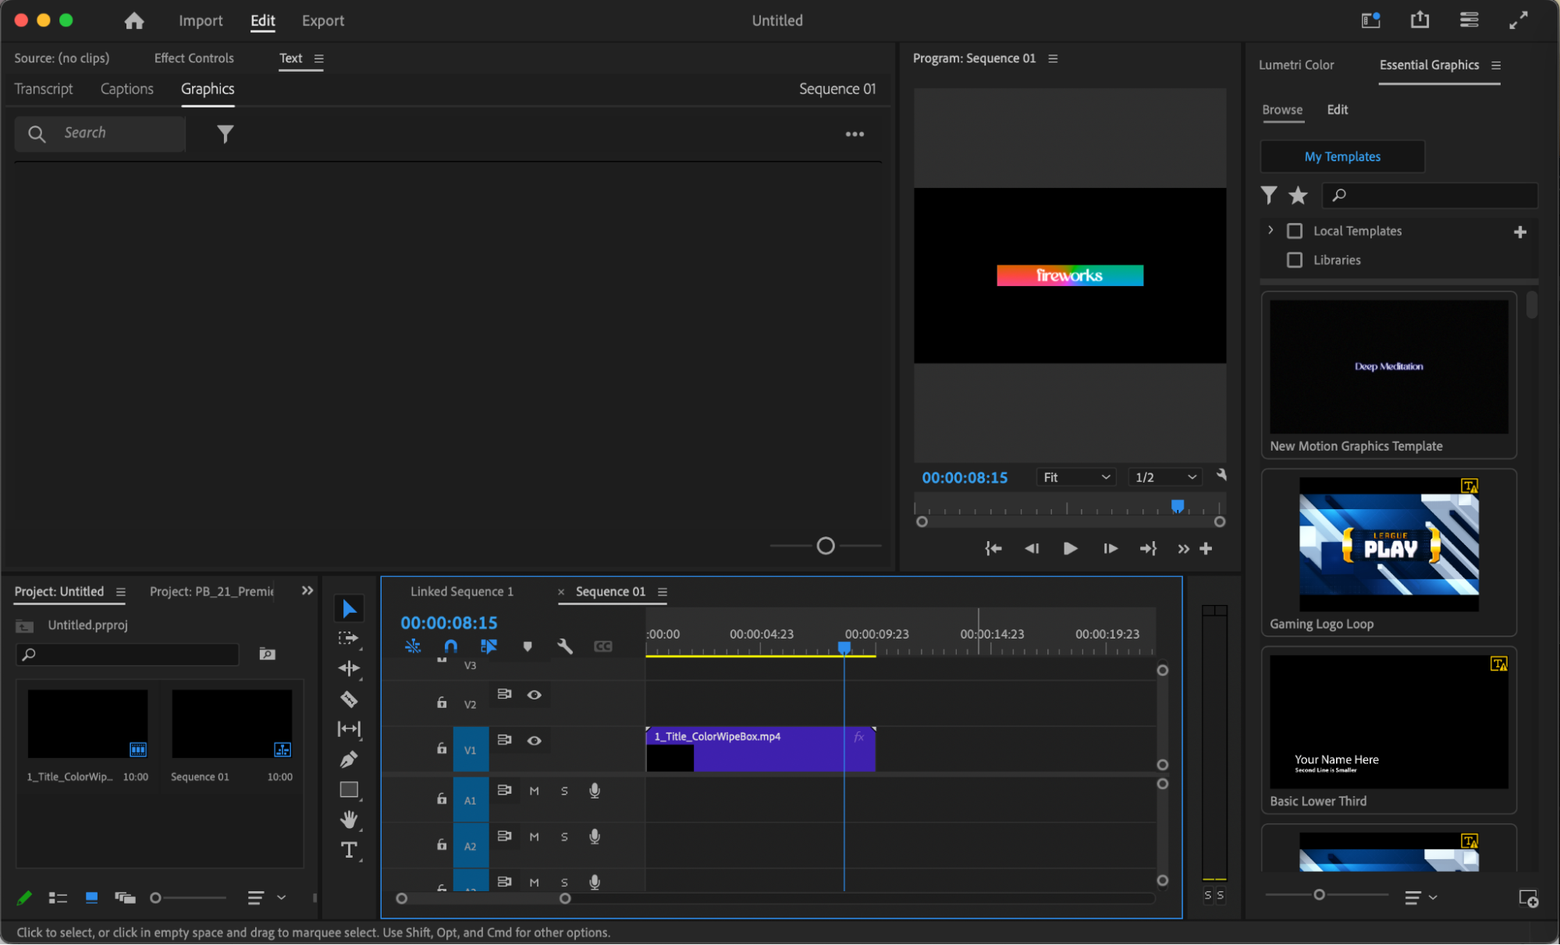Screen dimensions: 1560x945
Task: Switch to the Captions tab
Action: pos(126,89)
